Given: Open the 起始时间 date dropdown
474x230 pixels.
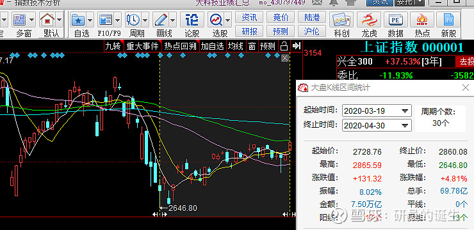Looking at the screenshot, I should (405, 111).
